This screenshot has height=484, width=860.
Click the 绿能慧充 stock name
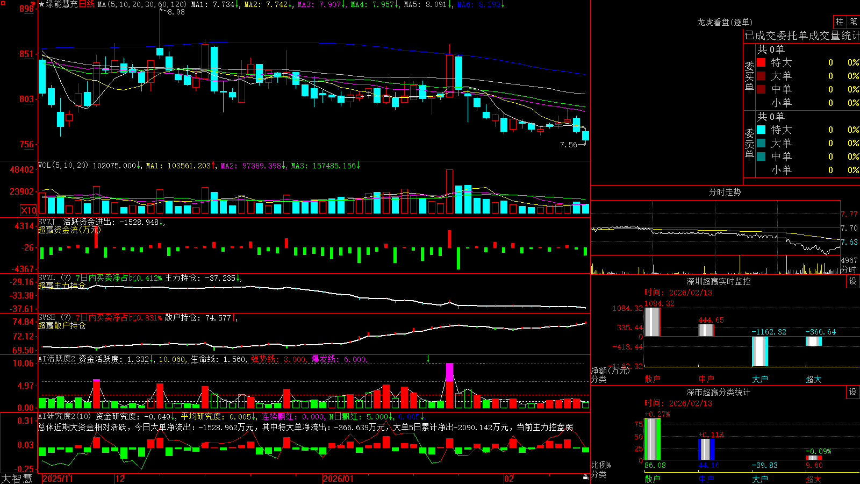point(62,4)
